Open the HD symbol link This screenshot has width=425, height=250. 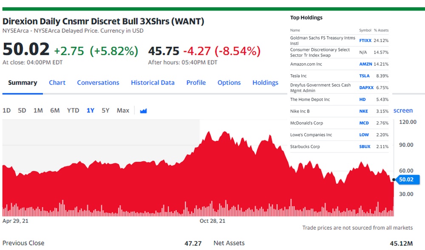pyautogui.click(x=363, y=100)
